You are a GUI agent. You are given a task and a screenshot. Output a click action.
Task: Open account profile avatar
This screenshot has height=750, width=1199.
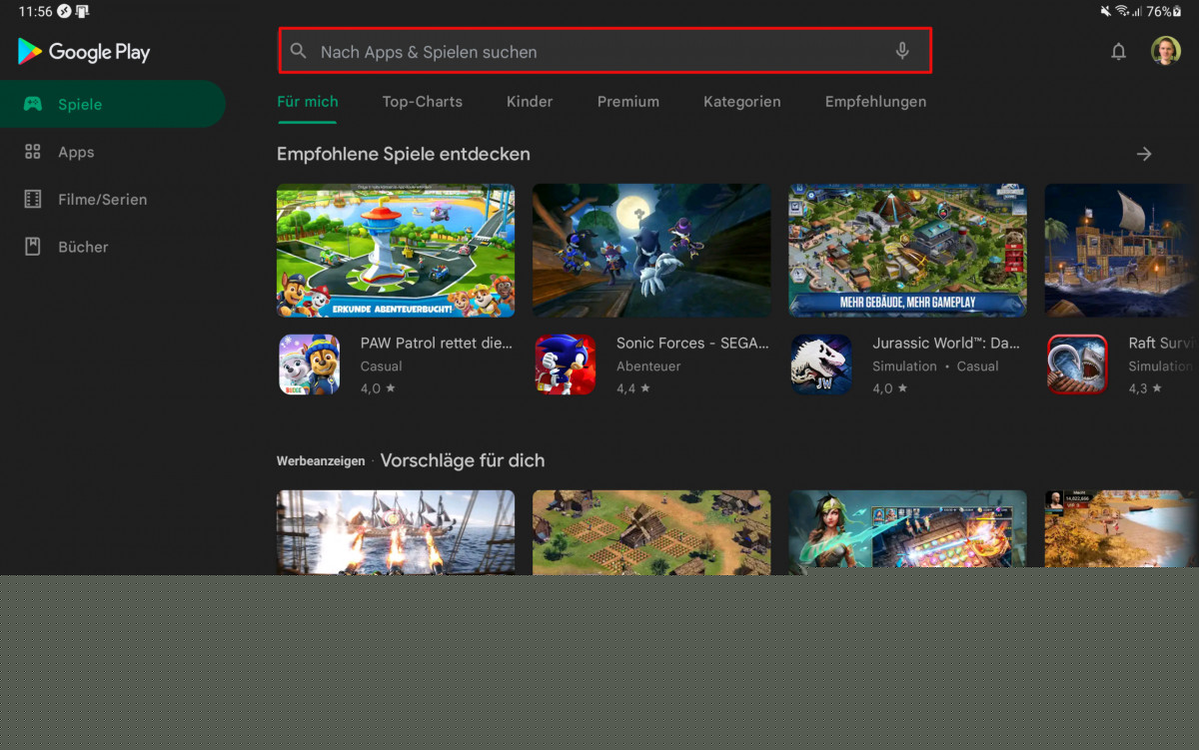coord(1165,51)
